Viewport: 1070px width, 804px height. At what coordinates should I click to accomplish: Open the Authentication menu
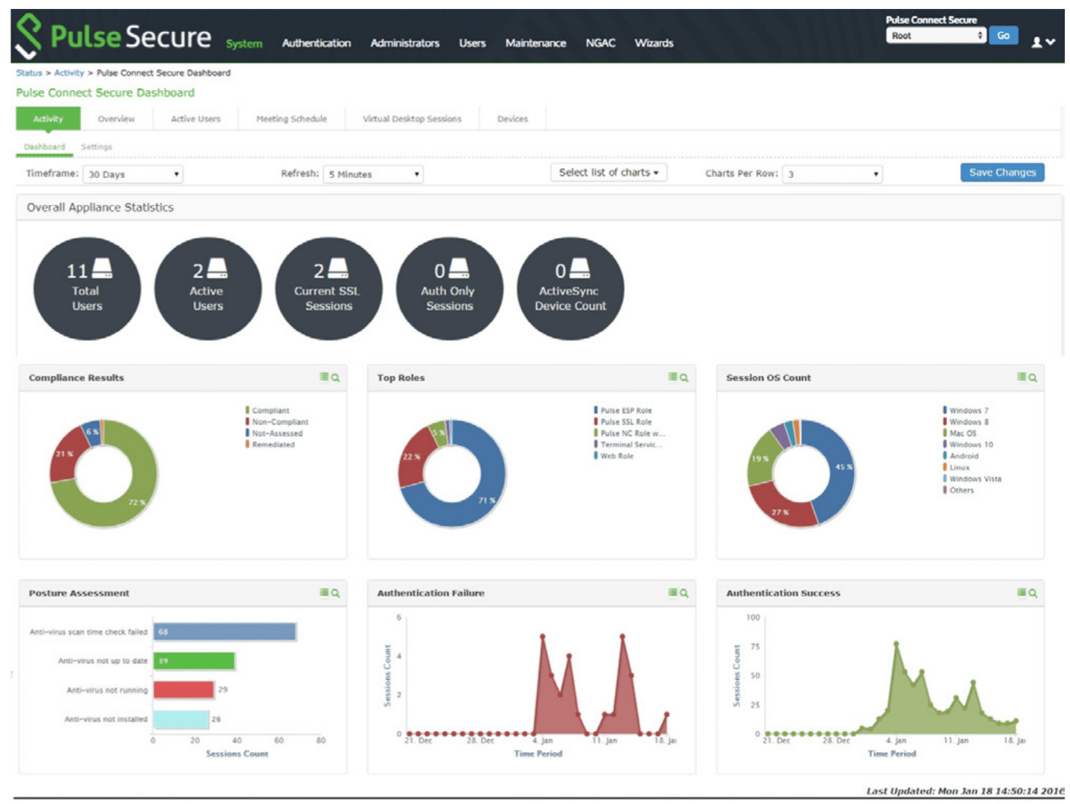[316, 43]
